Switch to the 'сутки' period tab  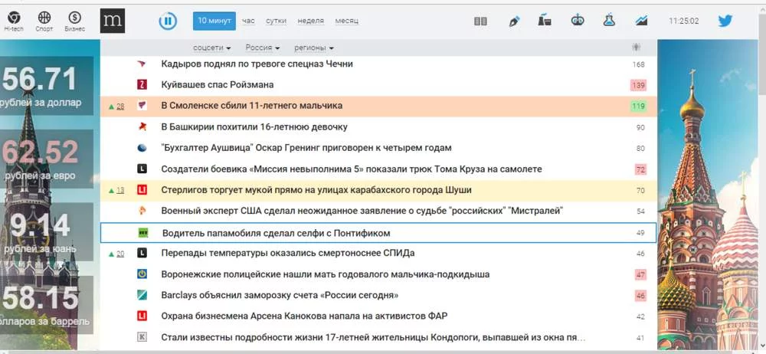[x=276, y=21]
